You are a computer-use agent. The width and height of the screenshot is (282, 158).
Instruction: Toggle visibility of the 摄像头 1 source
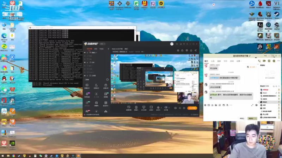(x=85, y=53)
